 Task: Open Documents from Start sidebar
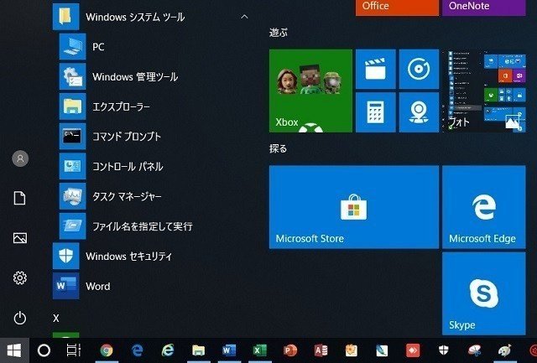pos(19,198)
